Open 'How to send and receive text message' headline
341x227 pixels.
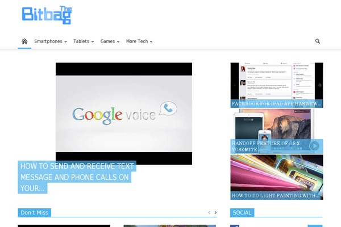77,177
